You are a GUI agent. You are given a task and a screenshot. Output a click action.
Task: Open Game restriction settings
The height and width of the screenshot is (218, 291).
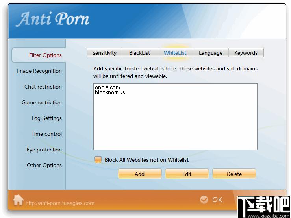click(x=42, y=102)
